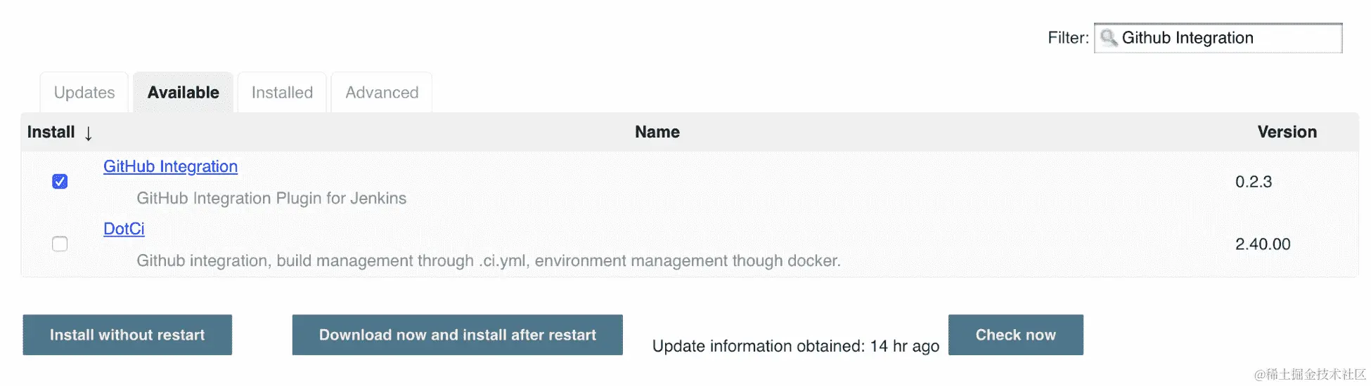Screen dimensions: 1371x386
Task: Click the Version column header
Action: tap(1287, 132)
